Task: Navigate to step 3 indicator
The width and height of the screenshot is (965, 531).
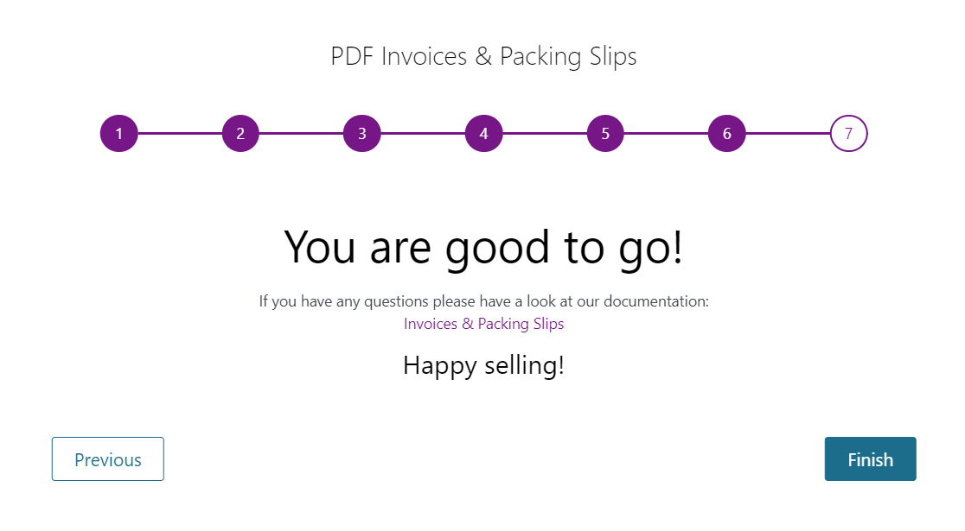Action: coord(361,133)
